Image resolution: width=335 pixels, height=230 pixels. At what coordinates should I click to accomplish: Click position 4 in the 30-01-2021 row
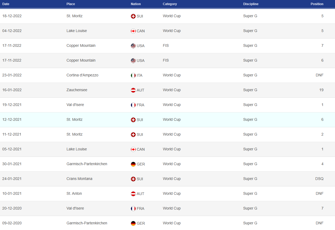pyautogui.click(x=322, y=164)
